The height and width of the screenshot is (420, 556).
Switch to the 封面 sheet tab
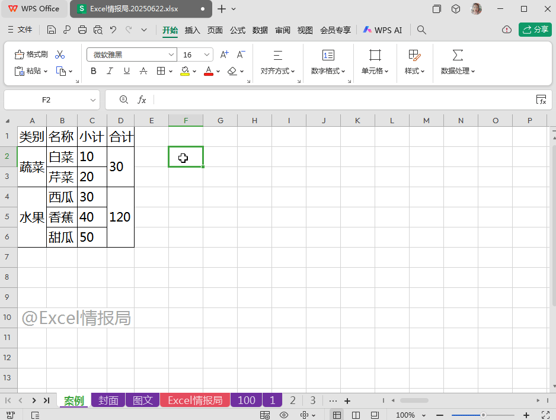tap(108, 400)
